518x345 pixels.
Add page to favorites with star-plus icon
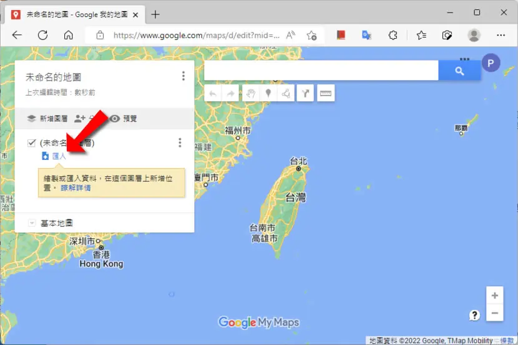tap(311, 35)
